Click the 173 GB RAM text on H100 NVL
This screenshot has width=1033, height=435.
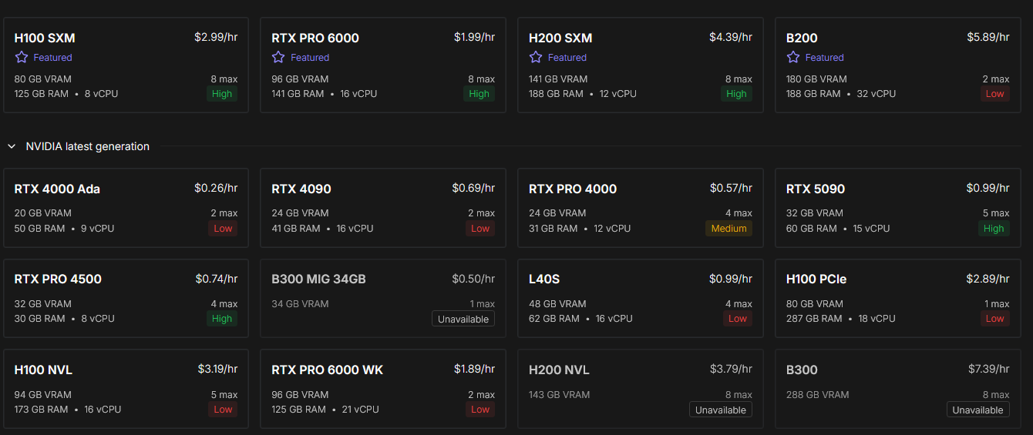click(x=42, y=410)
